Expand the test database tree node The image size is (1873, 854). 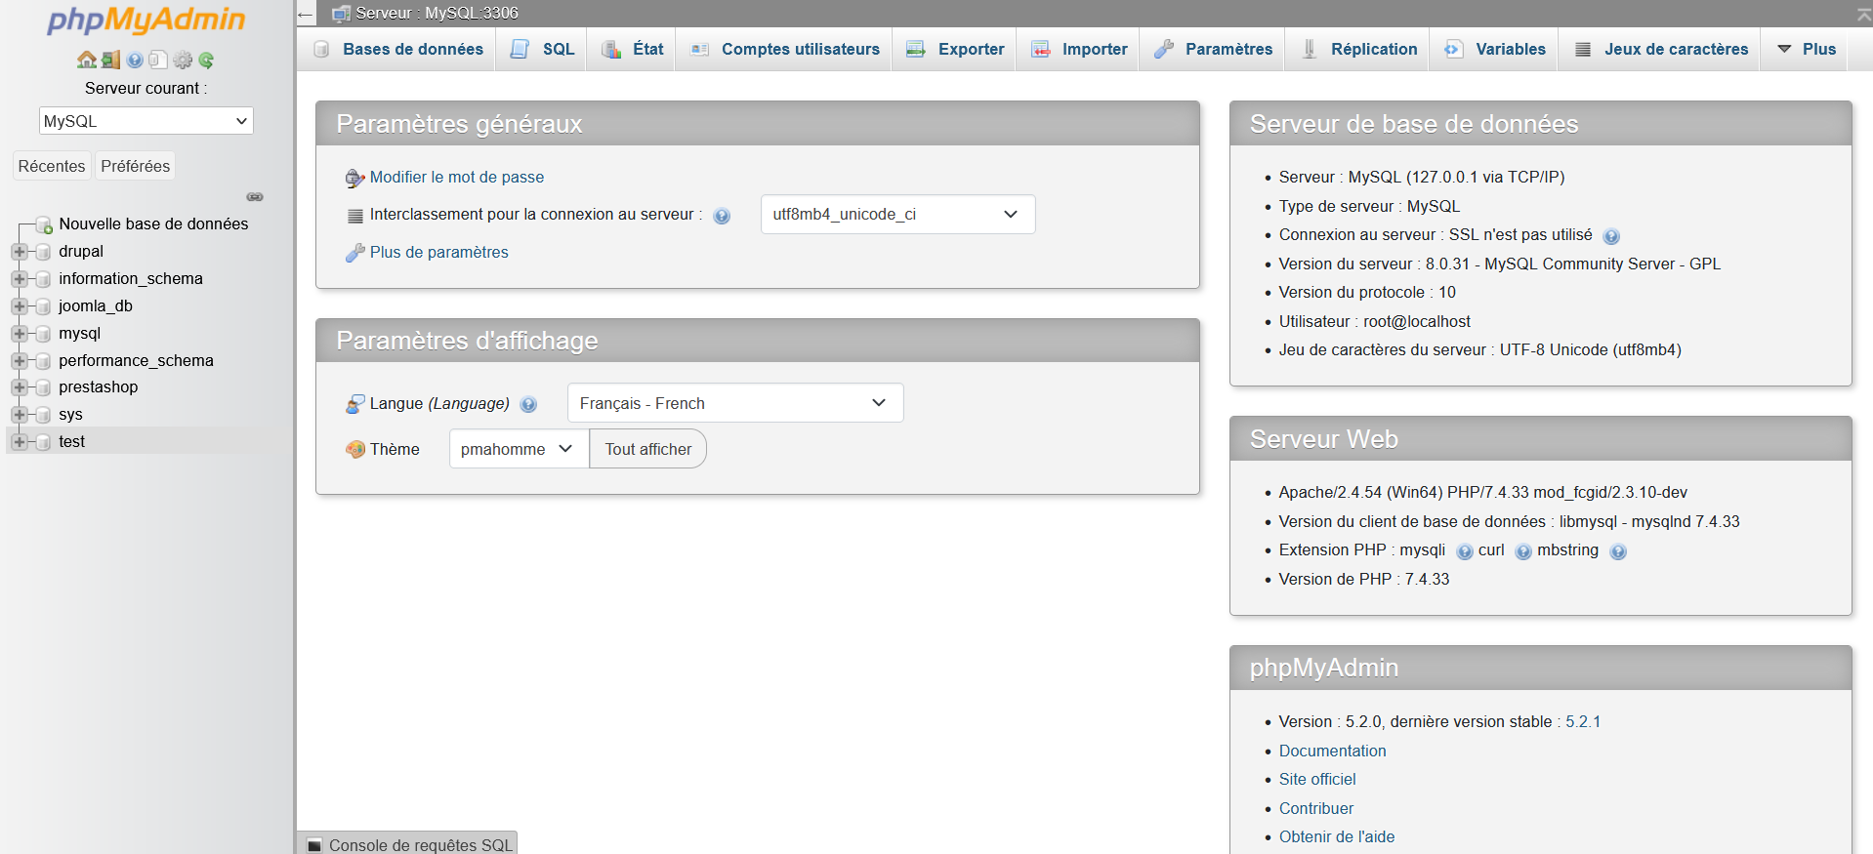point(19,442)
